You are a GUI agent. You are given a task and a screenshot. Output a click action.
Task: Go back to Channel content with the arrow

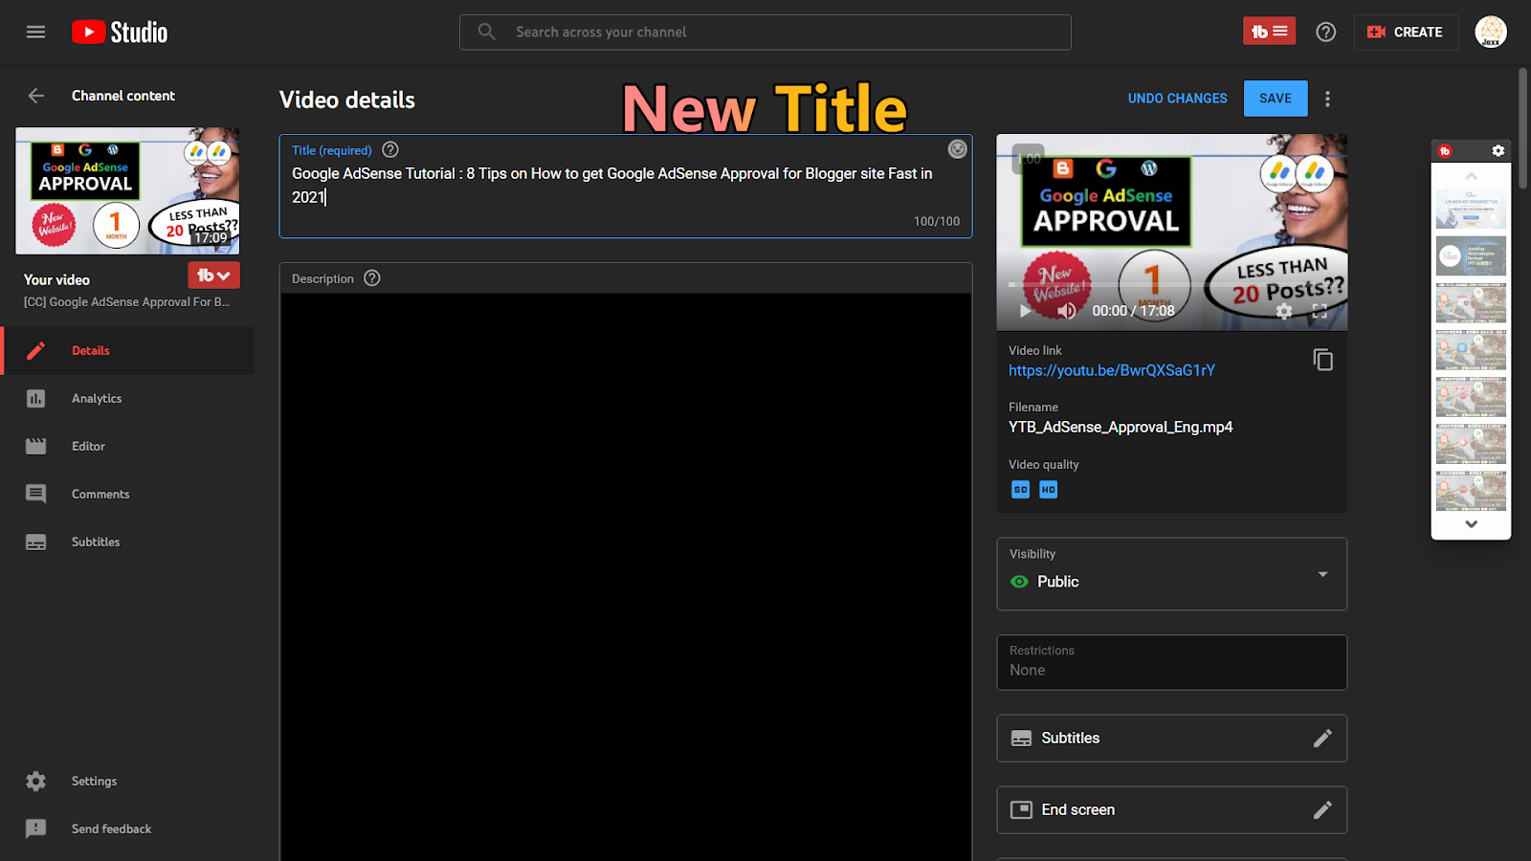pos(36,96)
